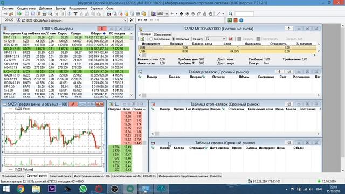Click the zoom-out circle minus tool

point(193,13)
